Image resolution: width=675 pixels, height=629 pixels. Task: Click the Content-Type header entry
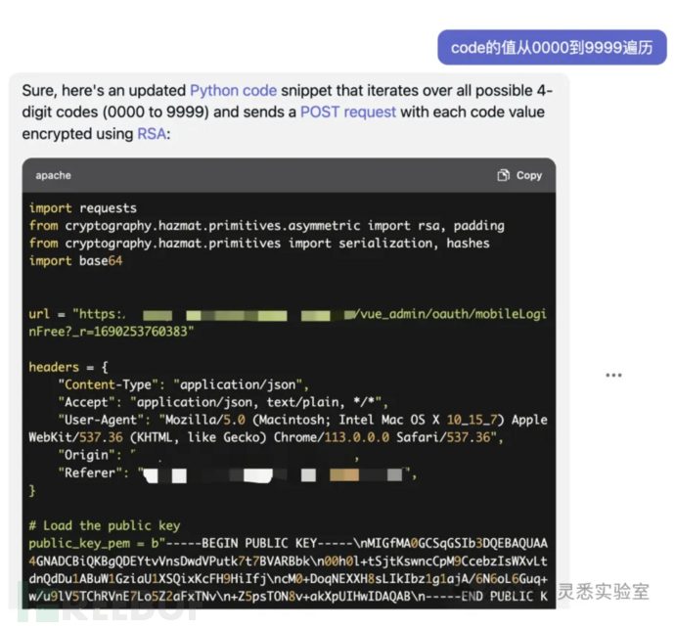tap(183, 384)
